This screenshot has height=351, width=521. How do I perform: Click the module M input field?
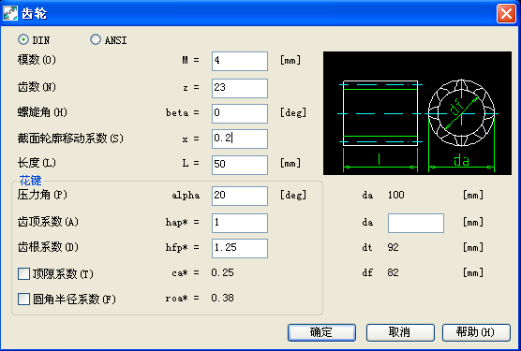point(240,61)
